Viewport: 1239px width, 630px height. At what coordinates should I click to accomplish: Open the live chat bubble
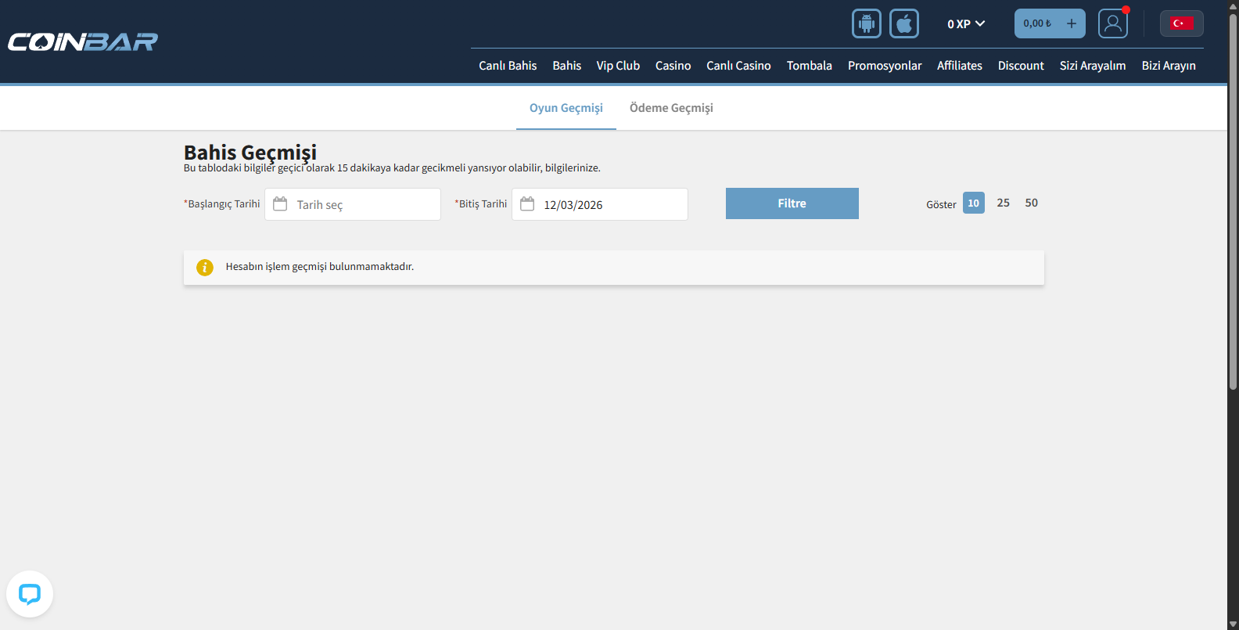[x=30, y=594]
